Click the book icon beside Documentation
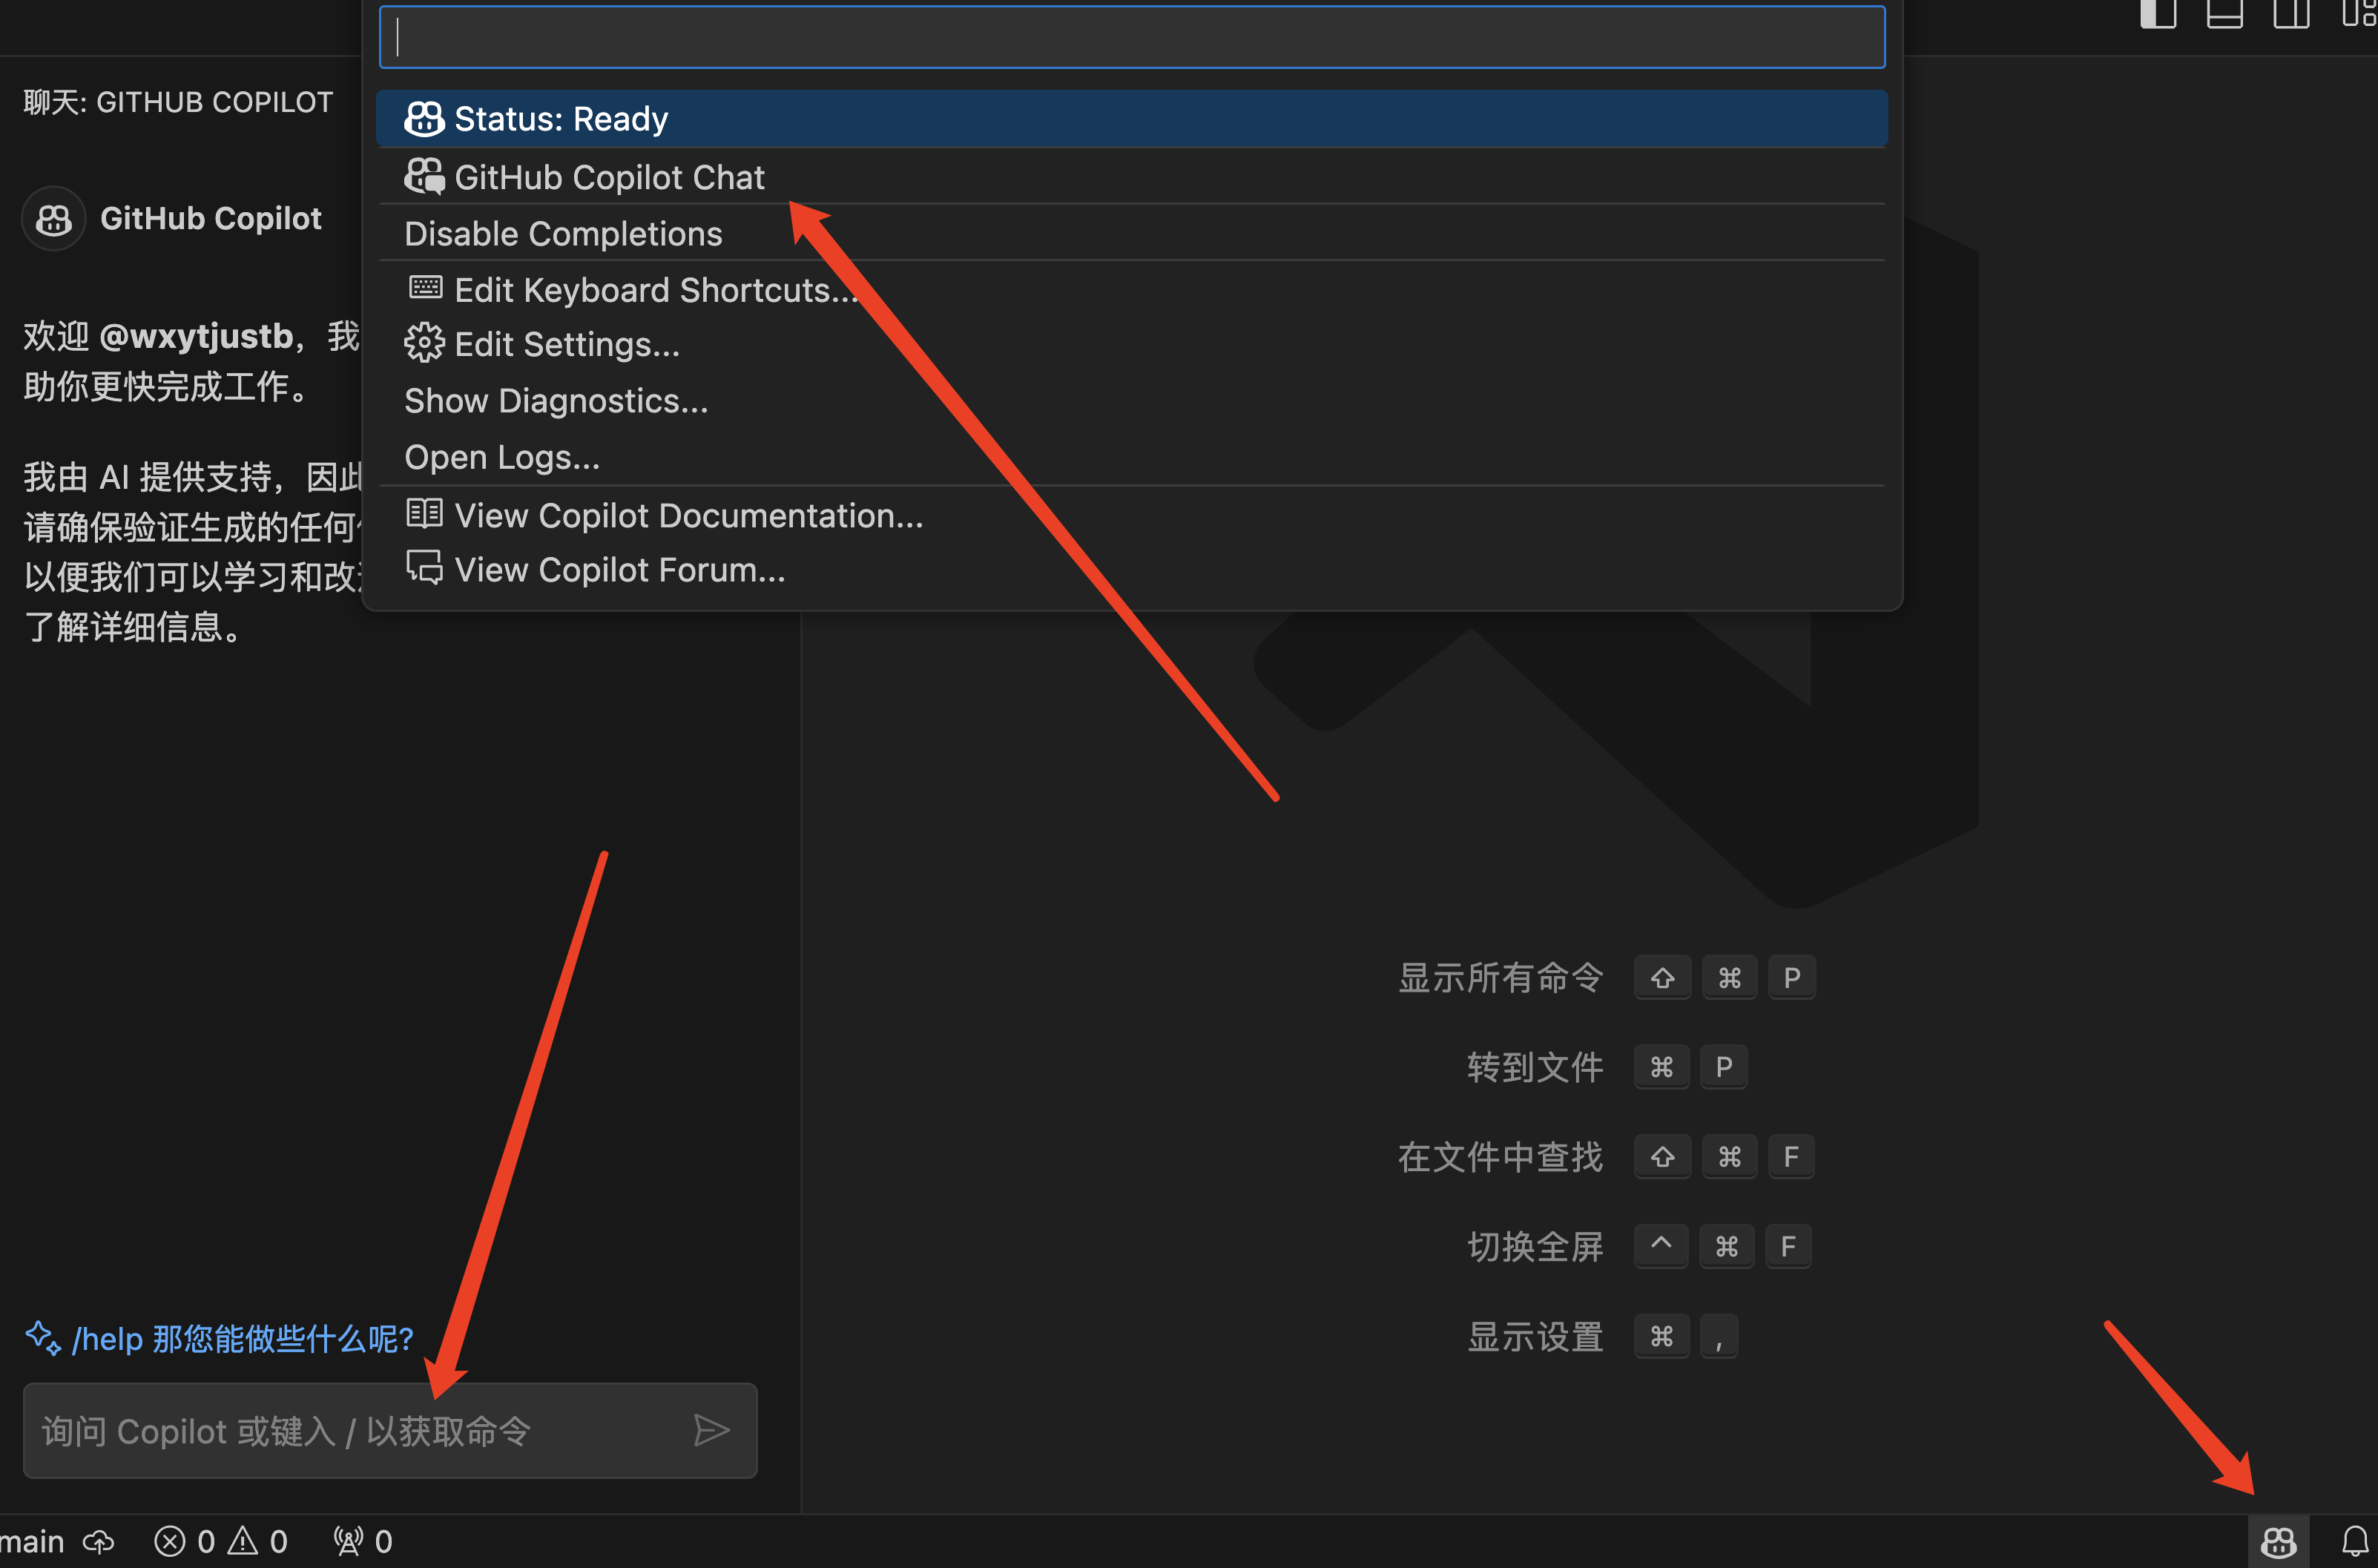2378x1568 pixels. [424, 514]
